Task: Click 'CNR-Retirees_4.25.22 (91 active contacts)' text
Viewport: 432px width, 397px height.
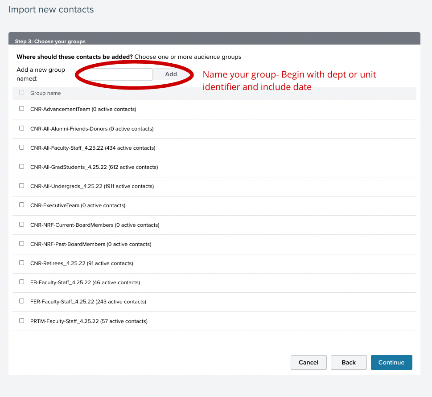Action: click(82, 263)
